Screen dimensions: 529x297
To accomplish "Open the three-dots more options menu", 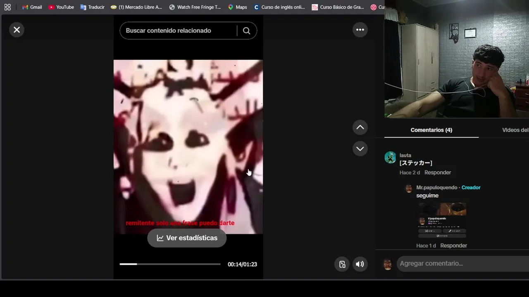I will click(360, 30).
